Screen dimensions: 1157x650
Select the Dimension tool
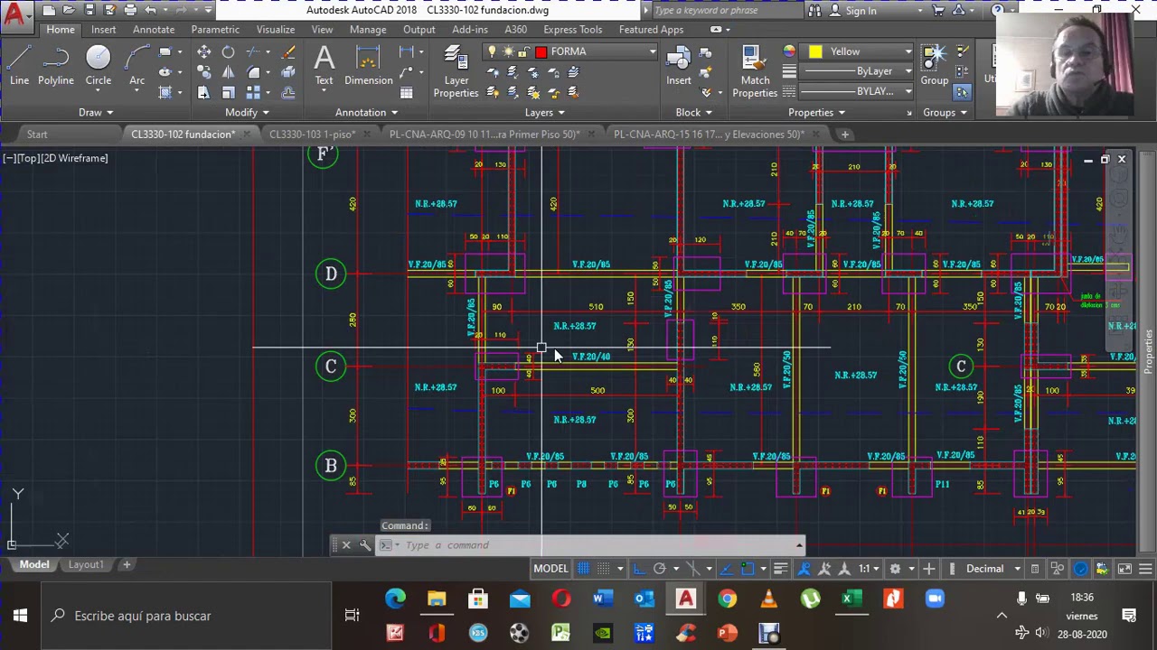click(368, 66)
